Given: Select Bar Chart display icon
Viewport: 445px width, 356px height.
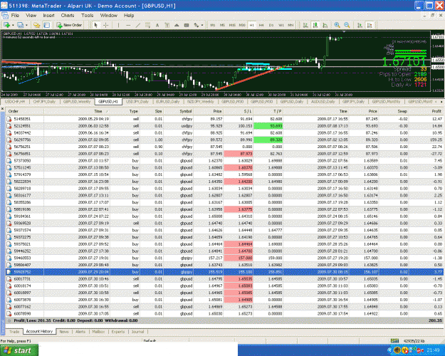Looking at the screenshot, I should coord(305,25).
